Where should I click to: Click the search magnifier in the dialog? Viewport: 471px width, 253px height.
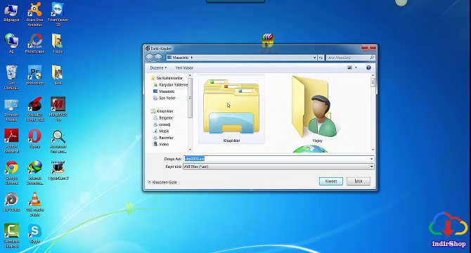pyautogui.click(x=372, y=58)
